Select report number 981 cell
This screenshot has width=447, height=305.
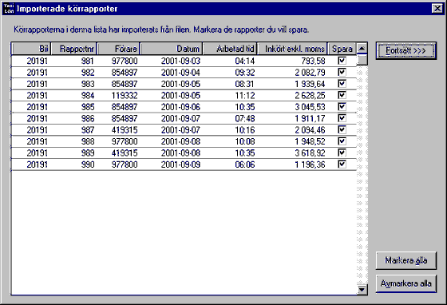click(88, 61)
